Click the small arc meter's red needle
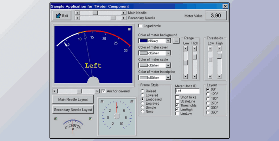Image resolution: width=279 pixels, height=141 pixels. (x=73, y=127)
